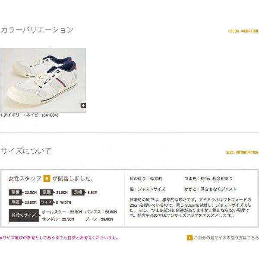Viewport: 259px width, 259px height.
Task: Click the アイボリー+ネイビー(341004) caption
Action: (29, 115)
